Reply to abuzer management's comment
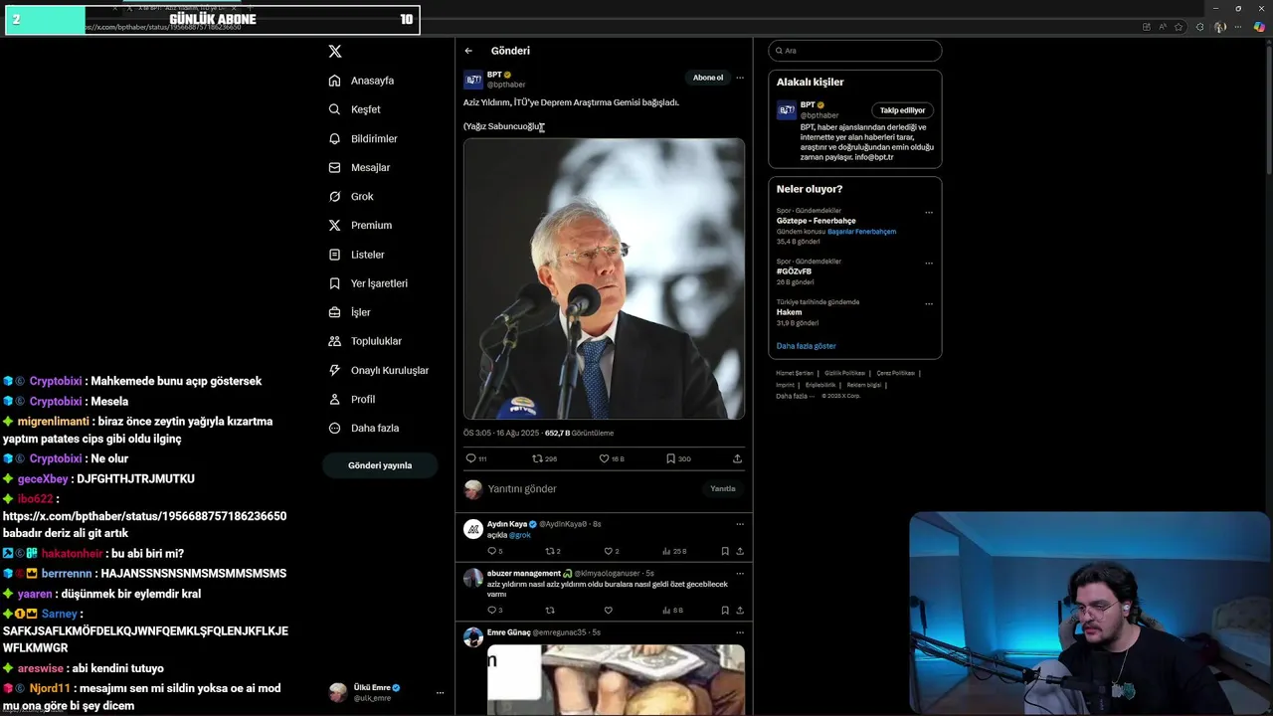Screen dimensions: 1273x716 494,611
